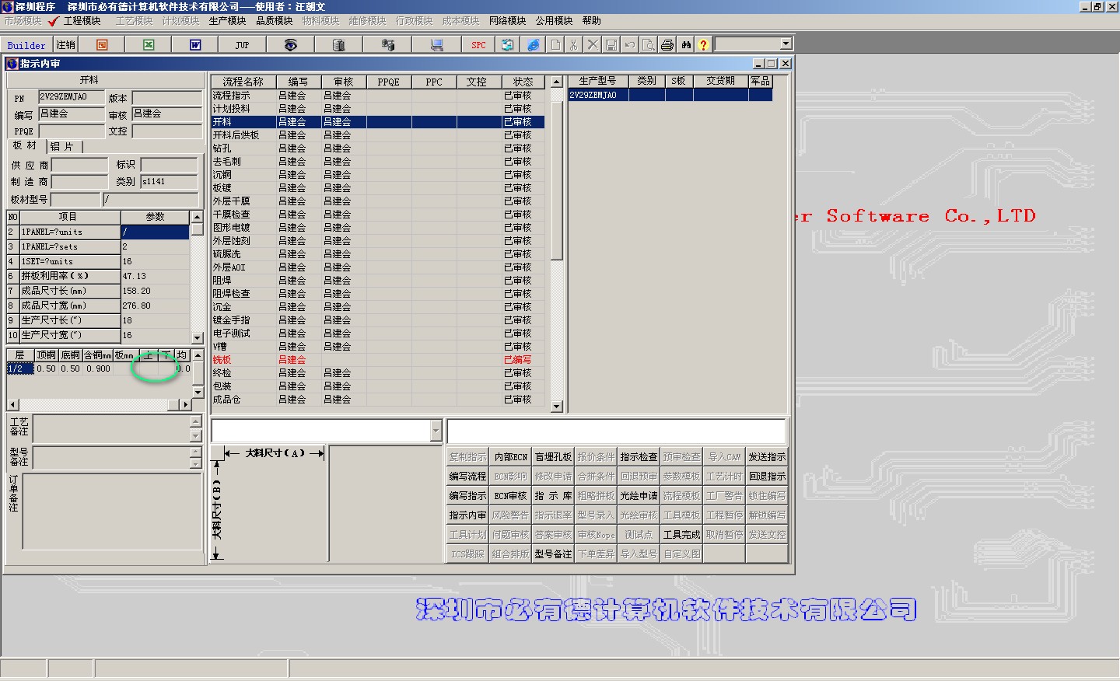
Task: Click the 指示库 button
Action: pyautogui.click(x=553, y=496)
